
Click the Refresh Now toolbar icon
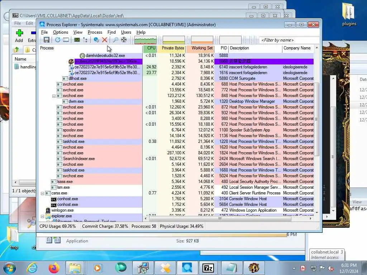click(x=58, y=40)
